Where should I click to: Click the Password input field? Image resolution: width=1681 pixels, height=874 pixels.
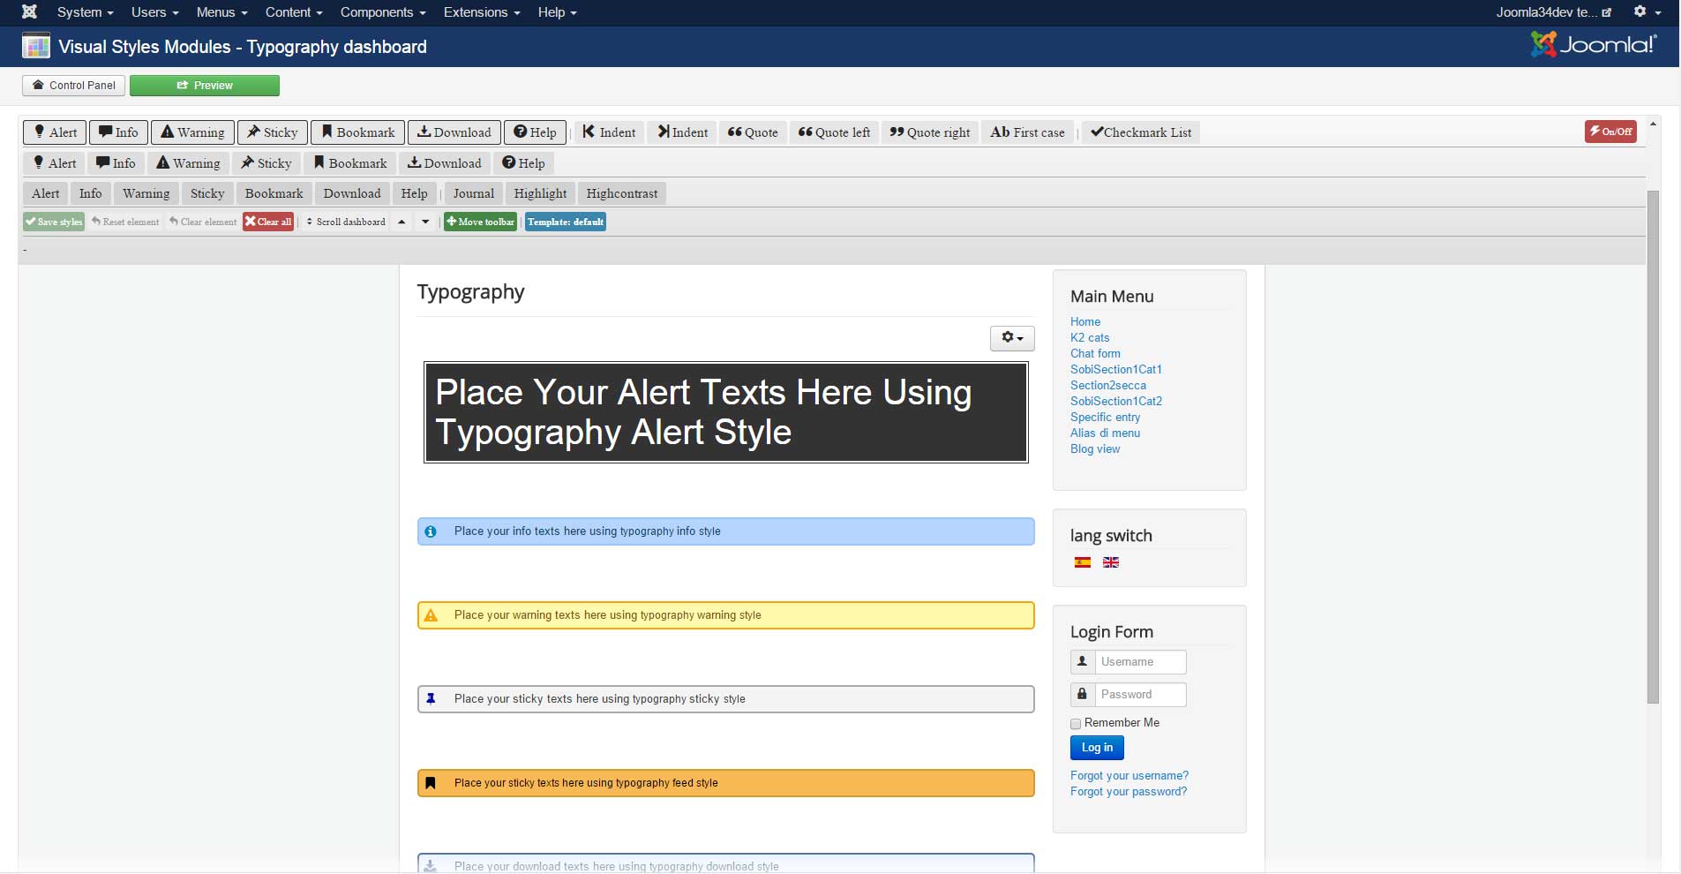pyautogui.click(x=1140, y=695)
